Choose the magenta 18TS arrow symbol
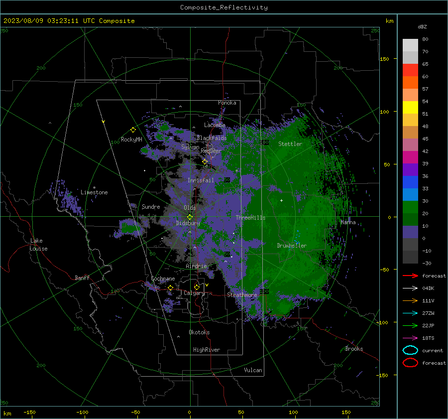Screen dimensions: 448x419 410,338
